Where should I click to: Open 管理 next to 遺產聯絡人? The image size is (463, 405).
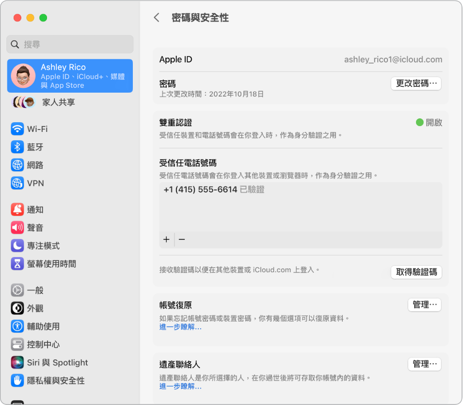(x=424, y=364)
